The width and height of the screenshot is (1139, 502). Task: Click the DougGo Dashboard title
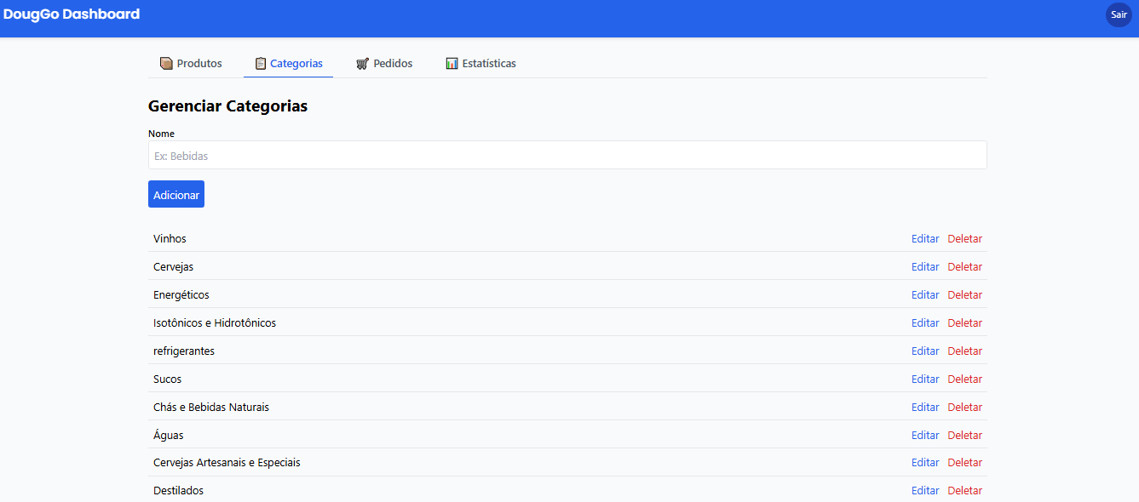[x=72, y=14]
